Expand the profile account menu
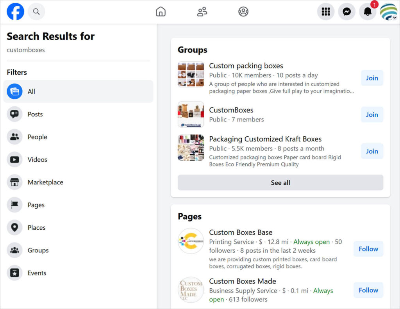400x309 pixels. 388,12
